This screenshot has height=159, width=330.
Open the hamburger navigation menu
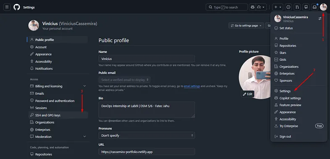pos(7,7)
